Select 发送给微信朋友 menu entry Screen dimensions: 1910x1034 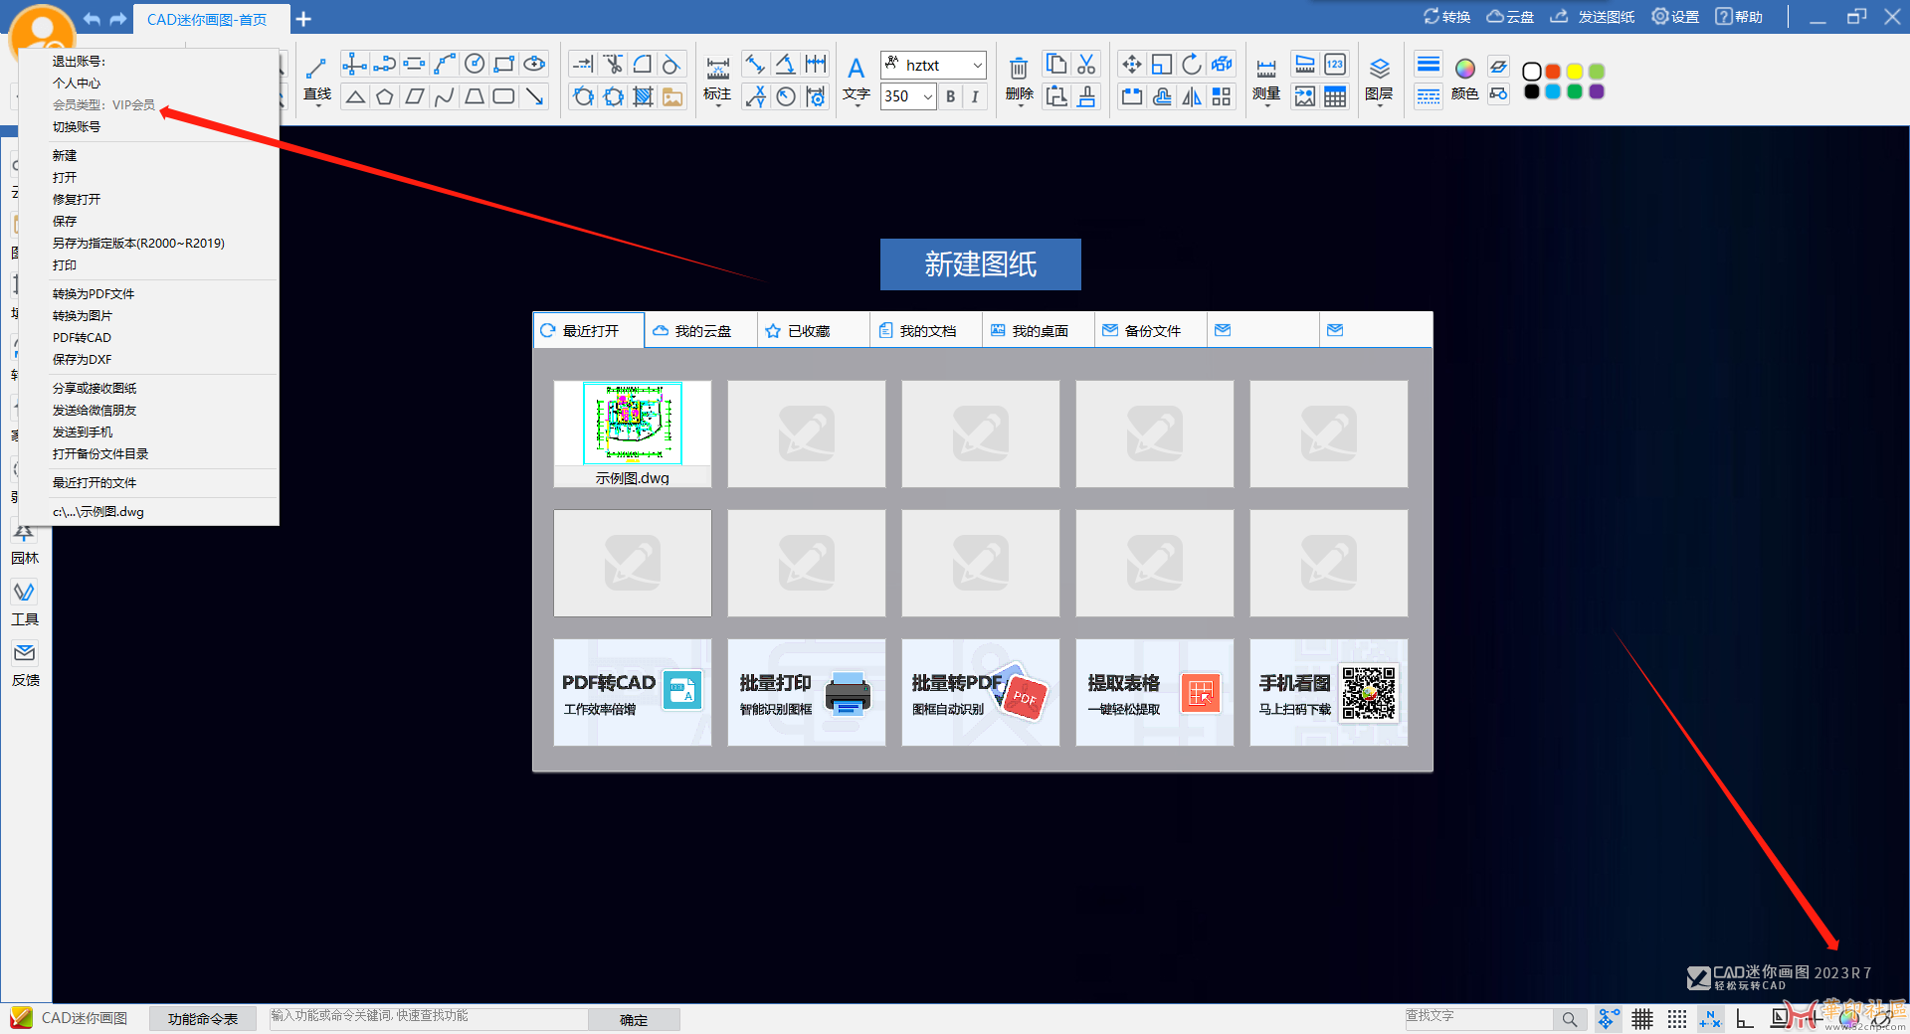tap(95, 411)
